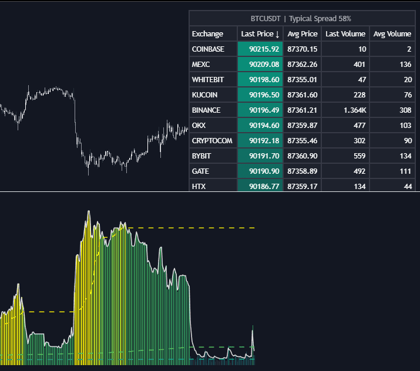Click Kucoin last volume 228
This screenshot has height=371, width=420.
click(x=345, y=95)
